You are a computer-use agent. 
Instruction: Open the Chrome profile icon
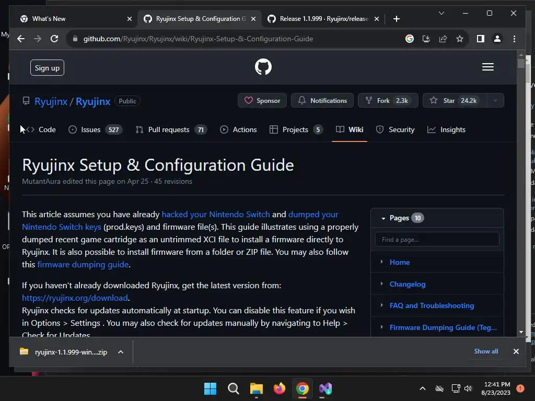coord(497,39)
